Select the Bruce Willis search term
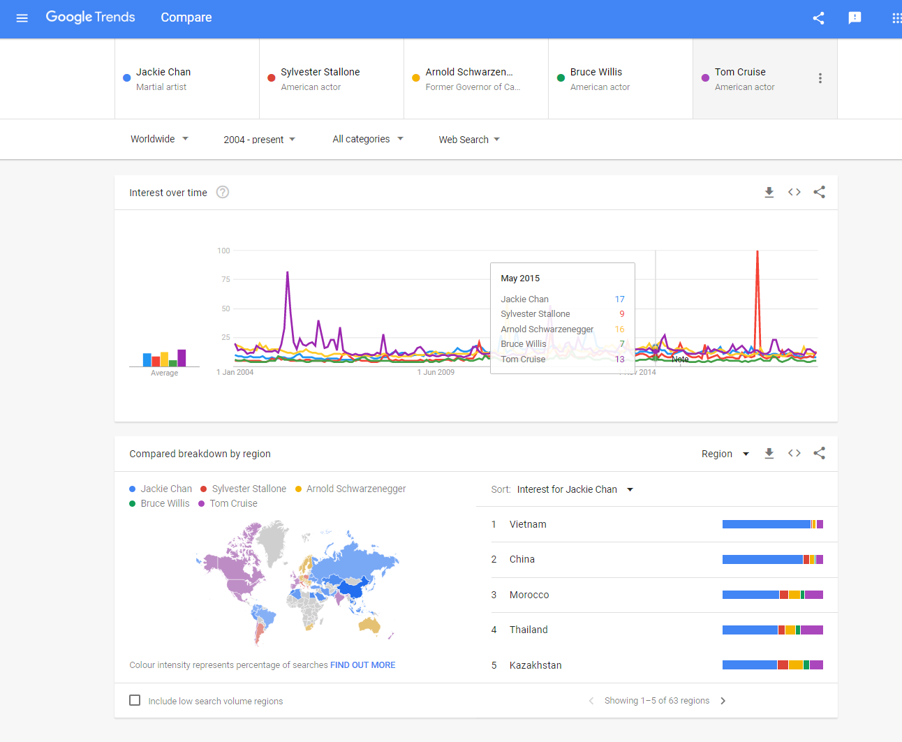The width and height of the screenshot is (902, 742). tap(621, 79)
